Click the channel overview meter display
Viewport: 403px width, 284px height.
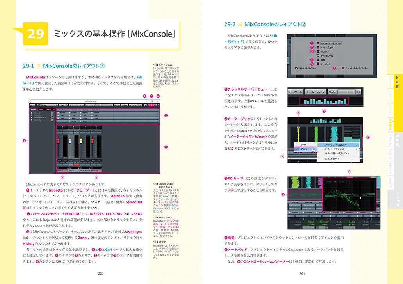point(324,101)
